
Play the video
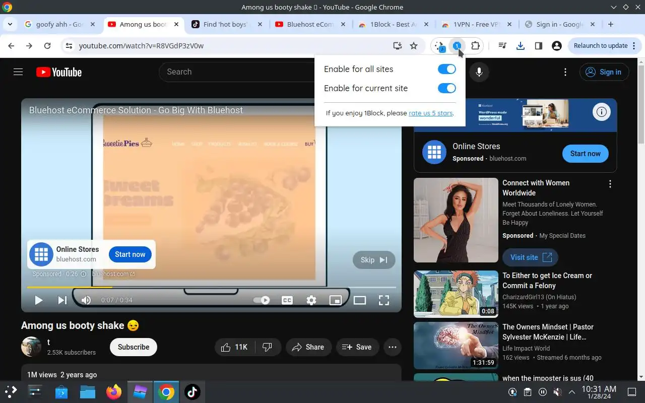pos(38,300)
